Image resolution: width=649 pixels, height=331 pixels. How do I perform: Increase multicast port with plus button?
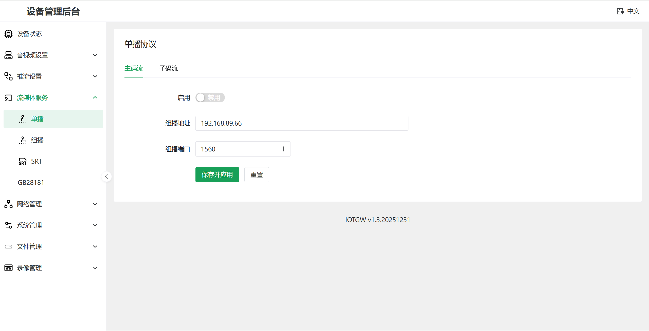[x=283, y=149]
